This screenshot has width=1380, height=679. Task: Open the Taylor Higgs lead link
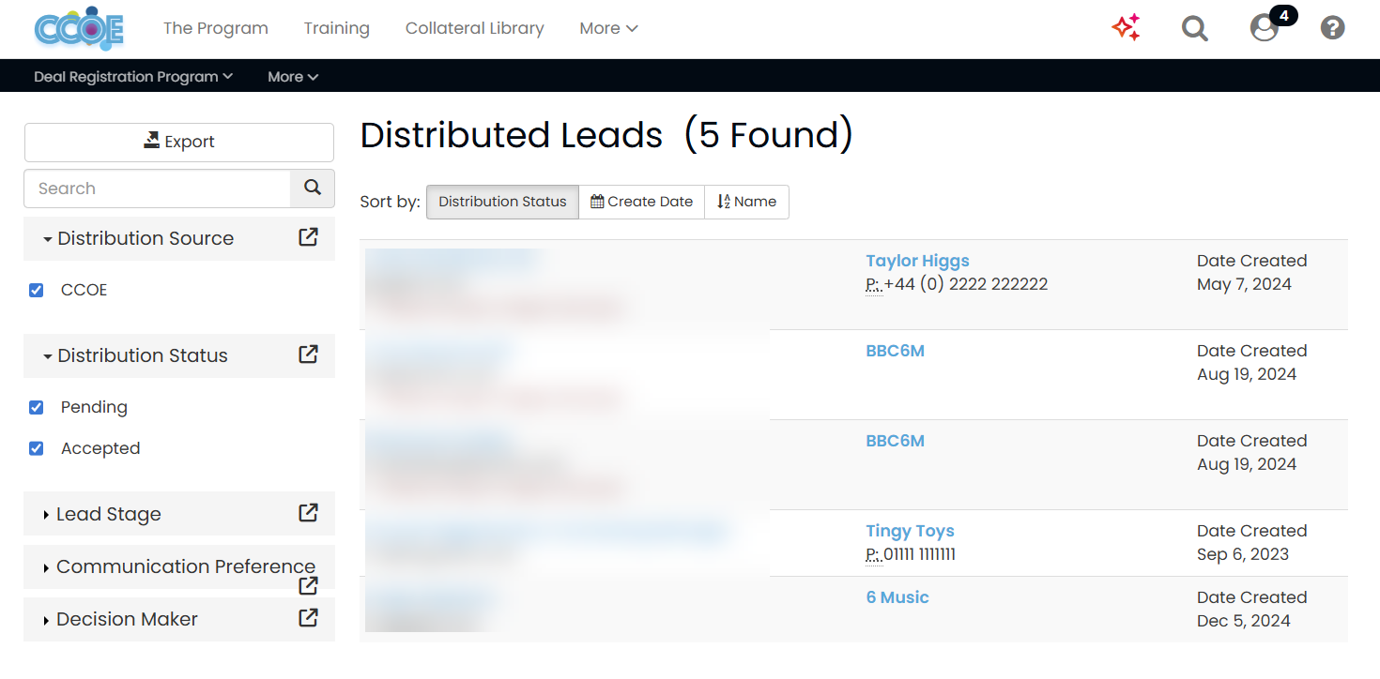(x=917, y=261)
